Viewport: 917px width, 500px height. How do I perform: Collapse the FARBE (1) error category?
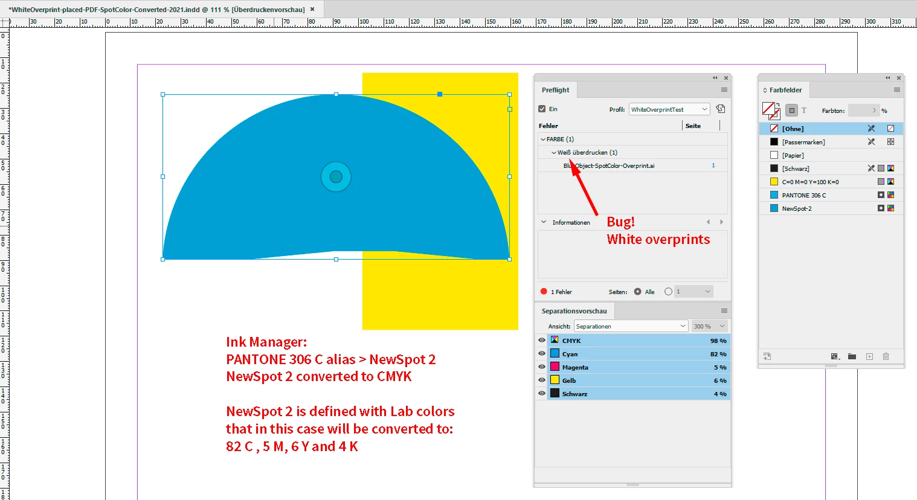point(542,139)
